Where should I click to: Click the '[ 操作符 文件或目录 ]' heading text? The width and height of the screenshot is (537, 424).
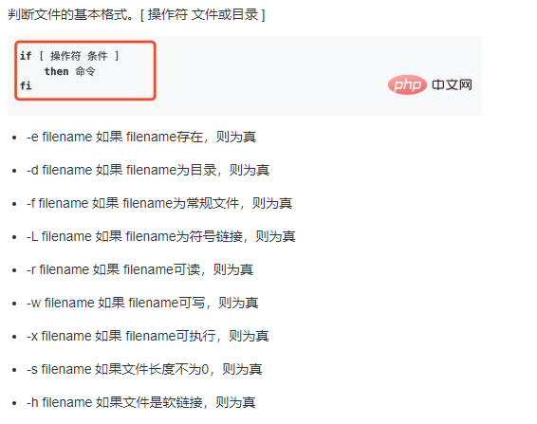202,14
